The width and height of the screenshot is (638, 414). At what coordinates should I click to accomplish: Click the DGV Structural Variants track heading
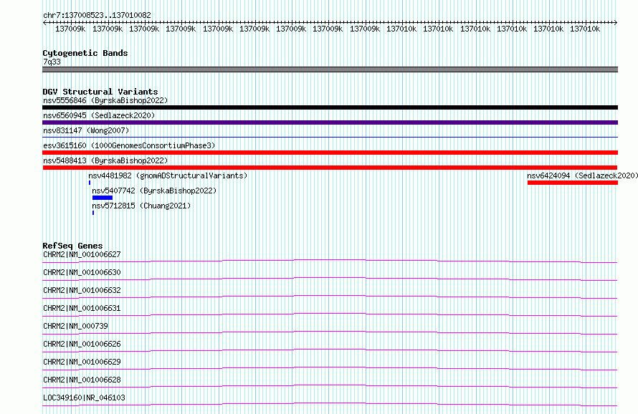coord(100,92)
